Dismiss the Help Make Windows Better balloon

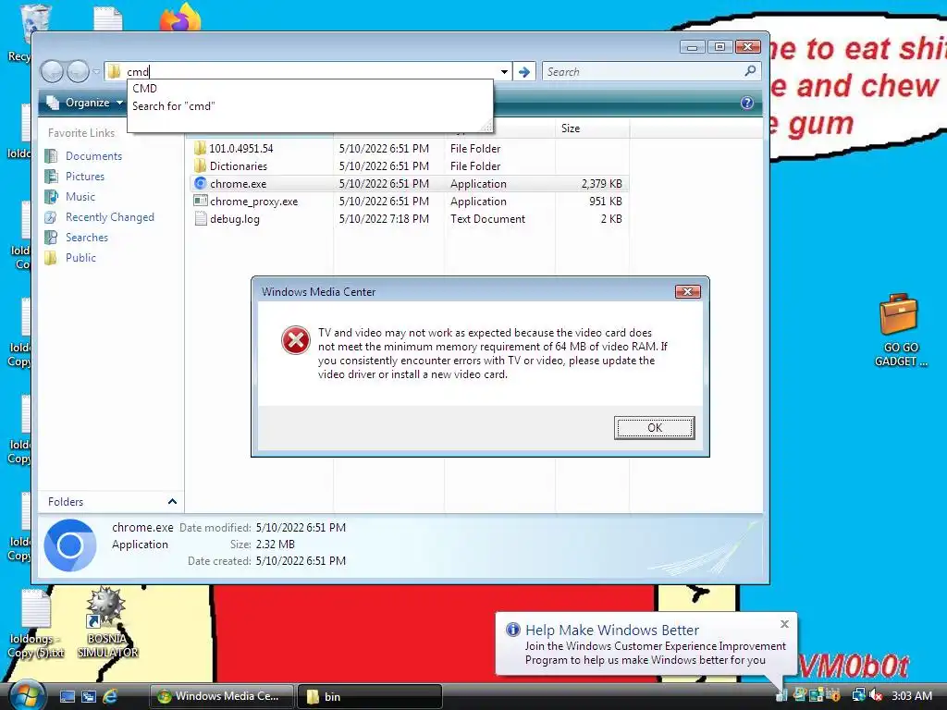point(784,624)
